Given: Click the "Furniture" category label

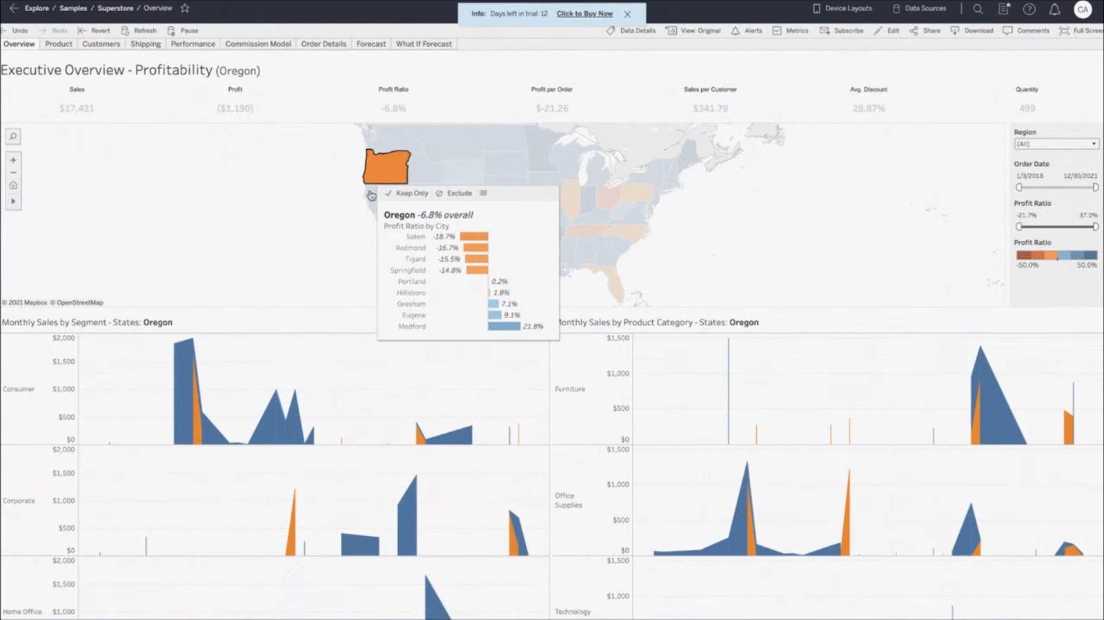Looking at the screenshot, I should [570, 389].
